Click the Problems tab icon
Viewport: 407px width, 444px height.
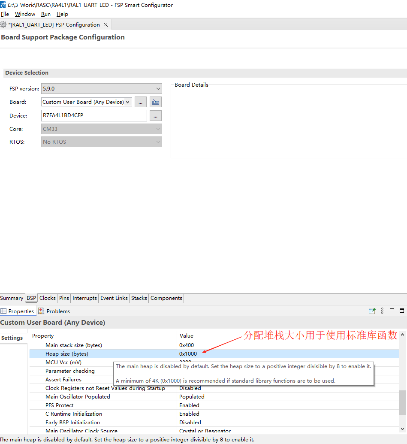click(41, 311)
